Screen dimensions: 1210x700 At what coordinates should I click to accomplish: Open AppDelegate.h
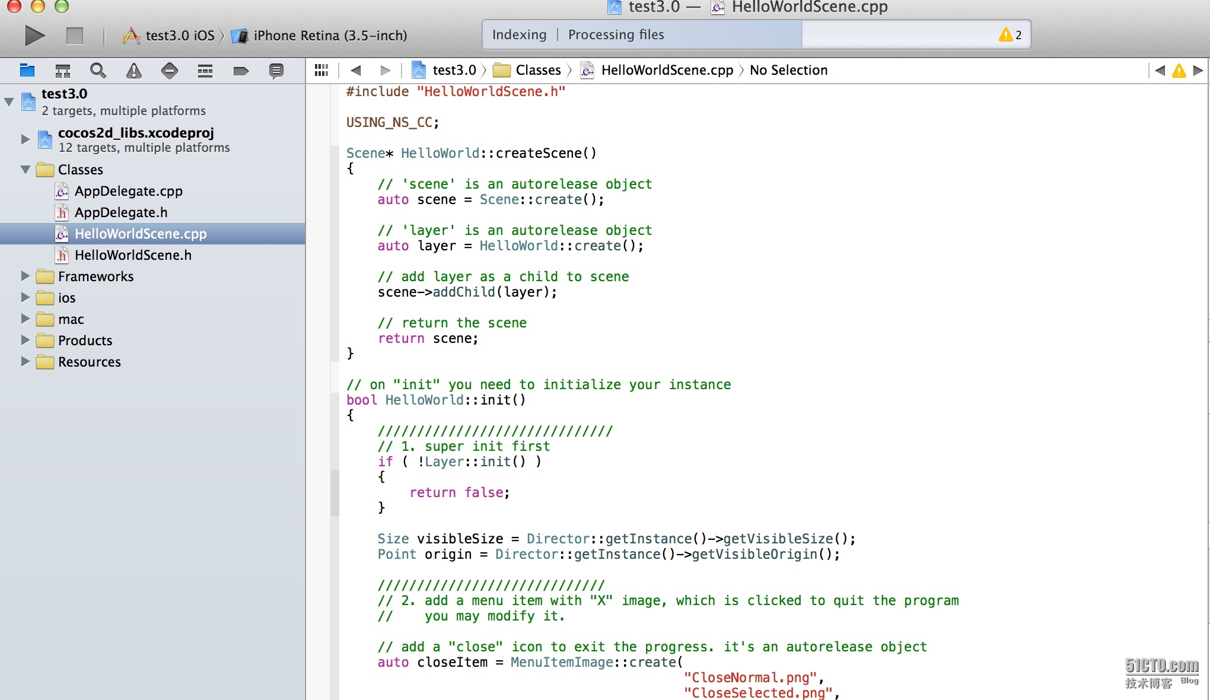click(152, 212)
